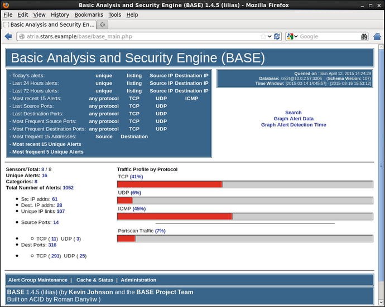385x307 pixels.
Task: Show most recent 15 alerts, any protocol
Action: [x=104, y=99]
